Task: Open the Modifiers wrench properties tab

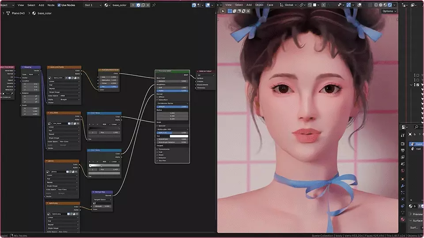Action: pos(403,186)
